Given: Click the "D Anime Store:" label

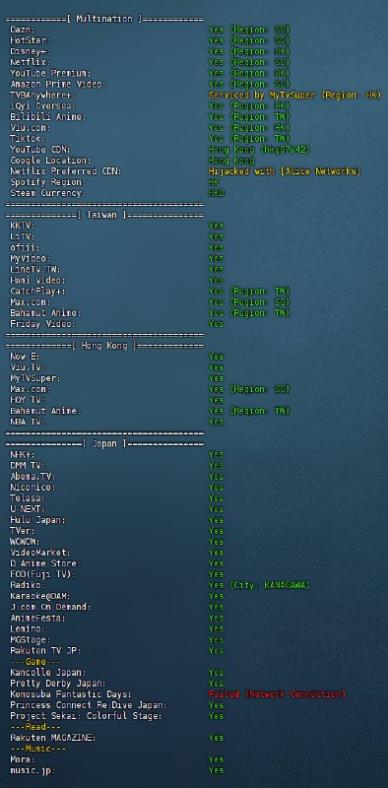Looking at the screenshot, I should pos(45,563).
